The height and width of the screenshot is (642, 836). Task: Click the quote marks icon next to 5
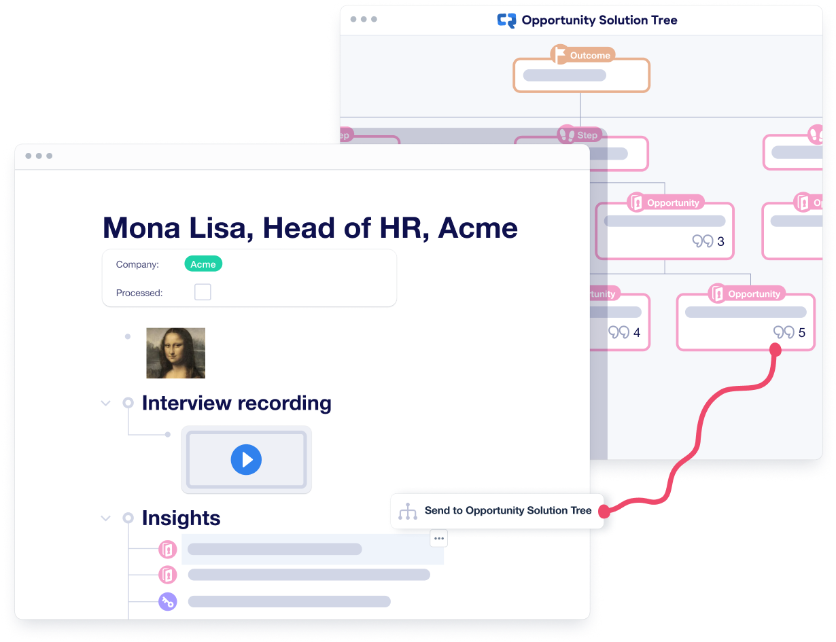tap(784, 332)
